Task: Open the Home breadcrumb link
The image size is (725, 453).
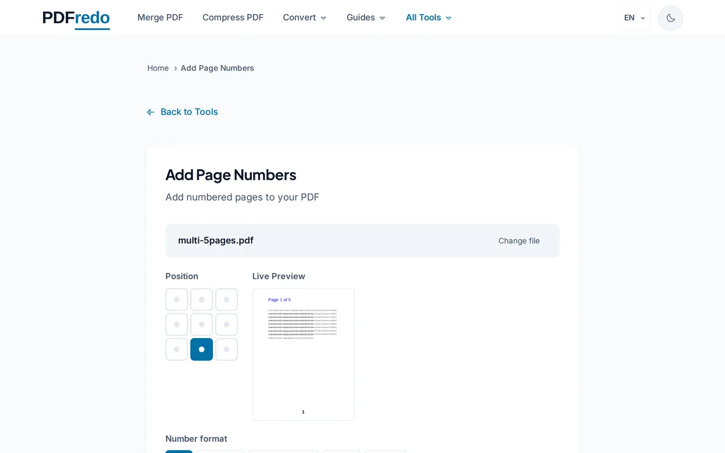Action: (x=158, y=68)
